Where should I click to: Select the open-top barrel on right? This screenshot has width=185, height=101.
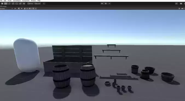coord(88,75)
